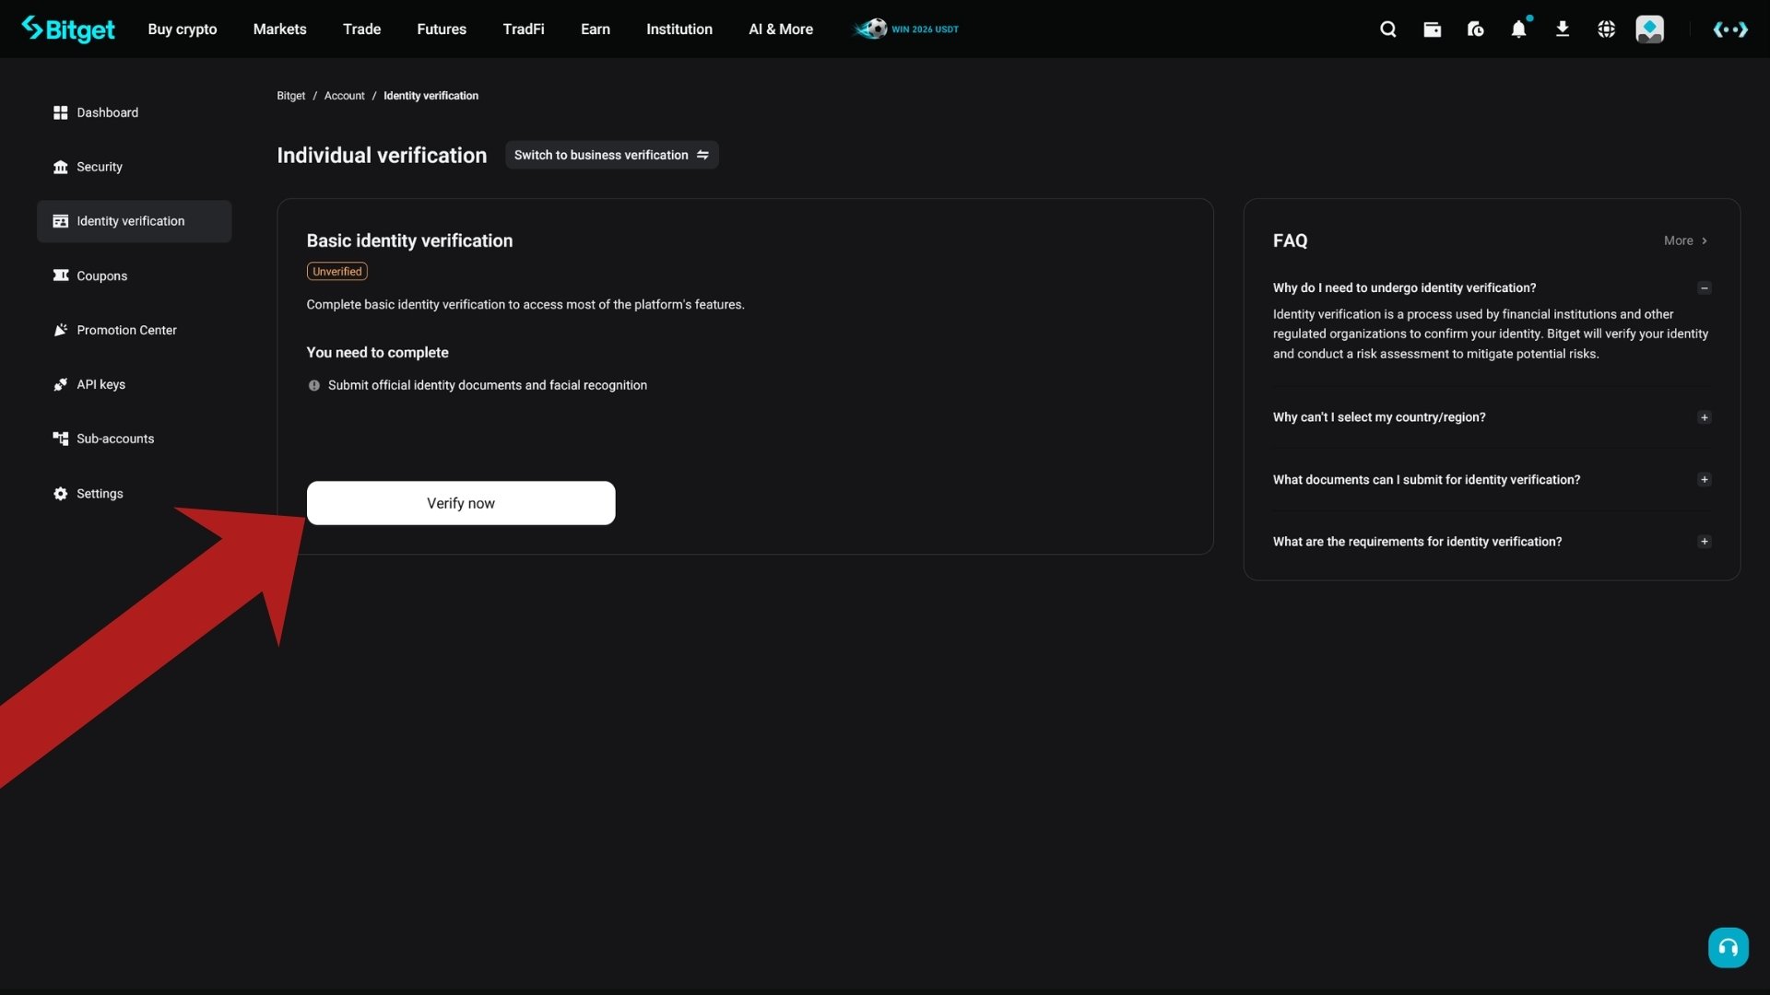Click the Identity verification card icon
Screen dimensions: 1770x995
click(x=61, y=221)
